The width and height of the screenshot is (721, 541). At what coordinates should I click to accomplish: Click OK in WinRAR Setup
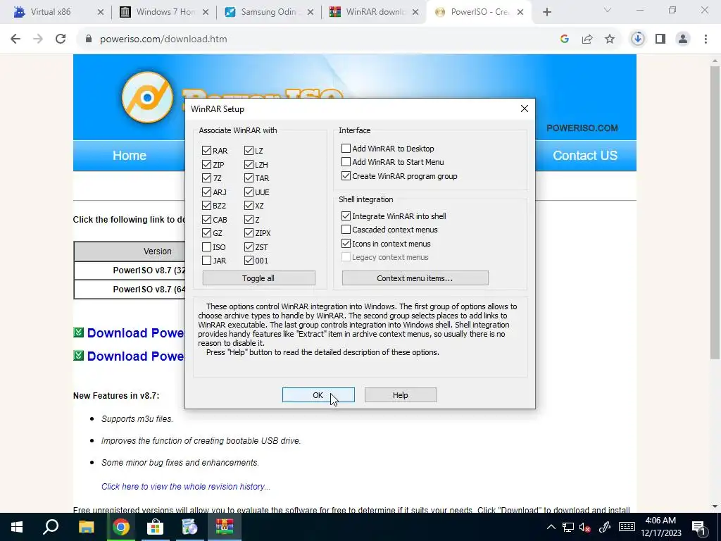pyautogui.click(x=318, y=395)
